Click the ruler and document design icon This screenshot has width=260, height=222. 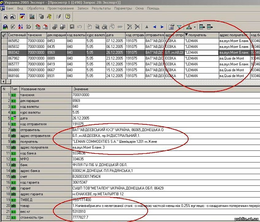[x=32, y=17]
